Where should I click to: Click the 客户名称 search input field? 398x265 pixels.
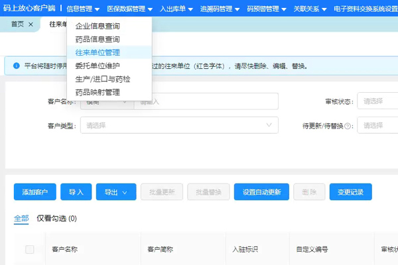[x=206, y=101]
